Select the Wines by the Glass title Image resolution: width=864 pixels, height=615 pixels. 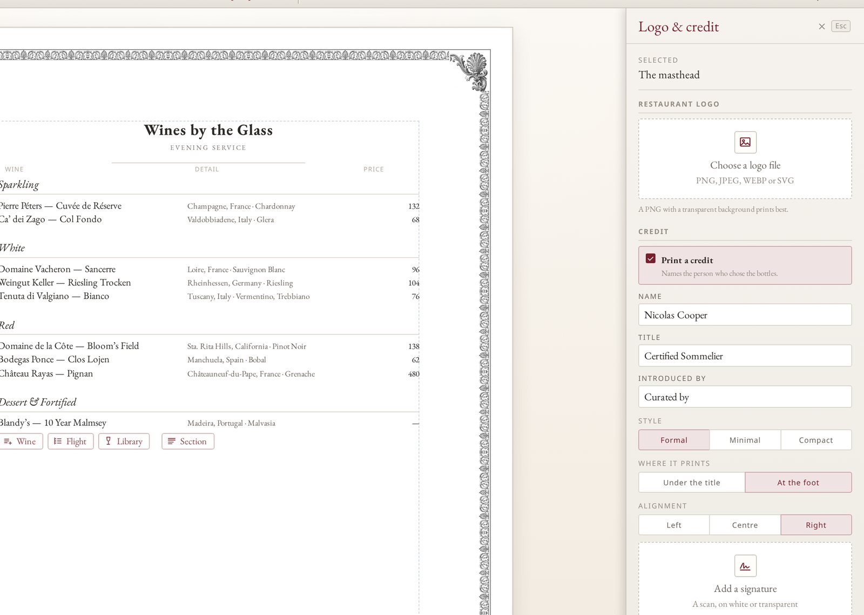click(208, 130)
